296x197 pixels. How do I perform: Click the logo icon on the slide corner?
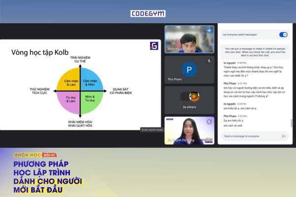tap(153, 46)
